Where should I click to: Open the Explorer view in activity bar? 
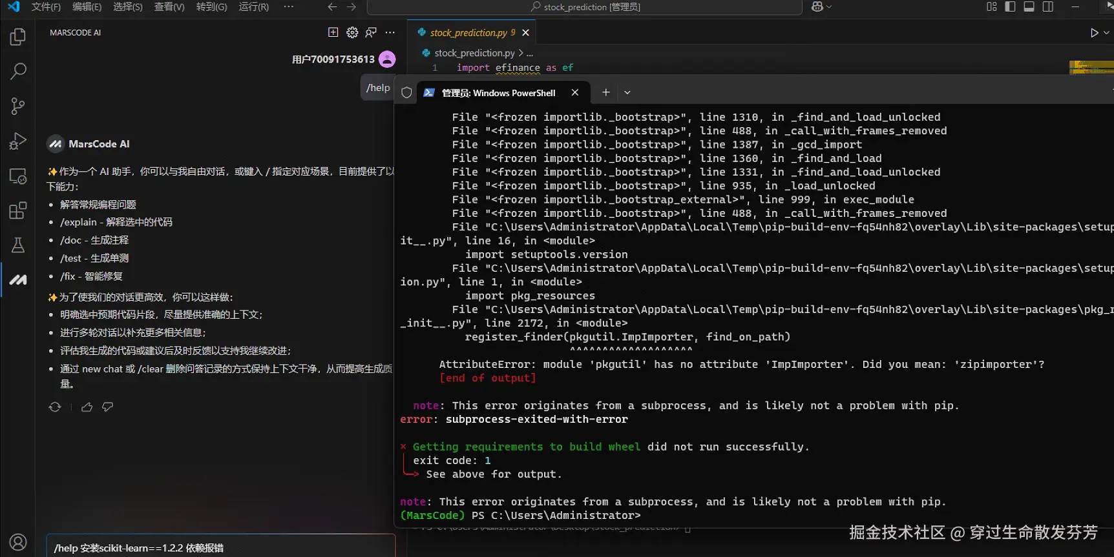point(18,37)
